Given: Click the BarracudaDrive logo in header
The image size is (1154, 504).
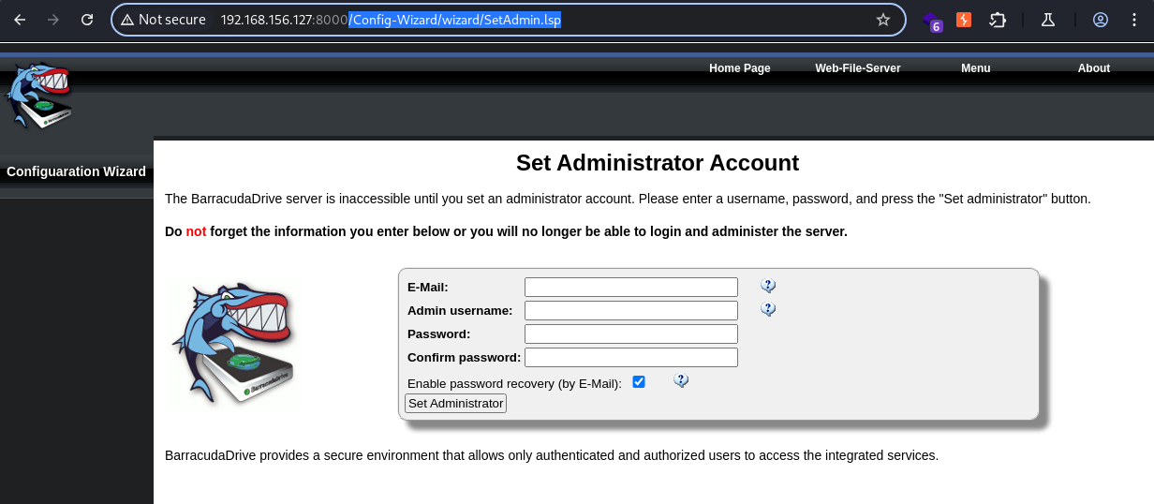Looking at the screenshot, I should [38, 96].
